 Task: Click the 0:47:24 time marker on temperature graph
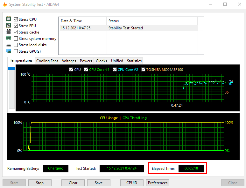click(177, 105)
